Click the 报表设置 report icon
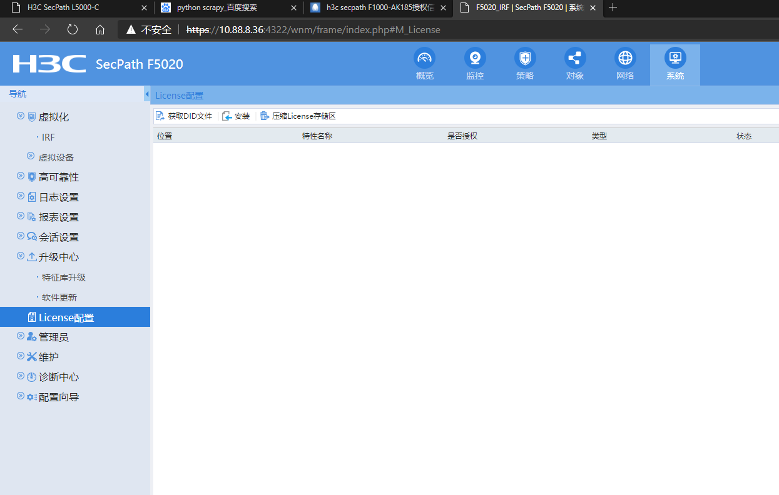The height and width of the screenshot is (495, 779). click(x=32, y=217)
